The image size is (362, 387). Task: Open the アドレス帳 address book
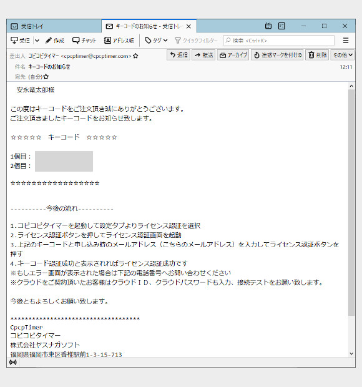click(x=119, y=41)
